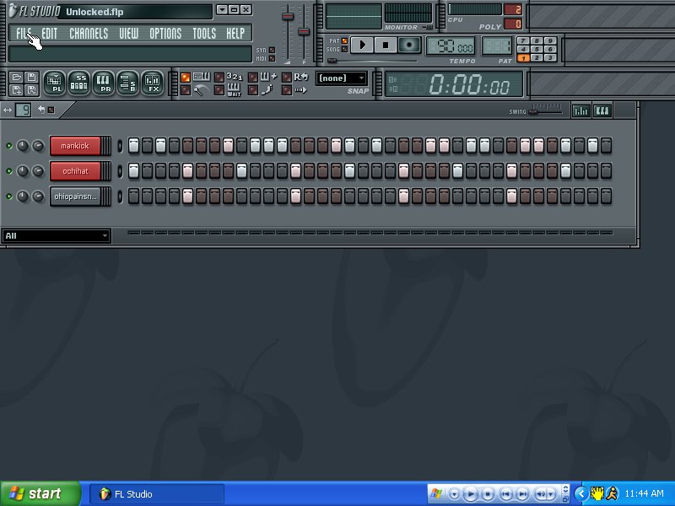
Task: Open the File menu
Action: 24,33
